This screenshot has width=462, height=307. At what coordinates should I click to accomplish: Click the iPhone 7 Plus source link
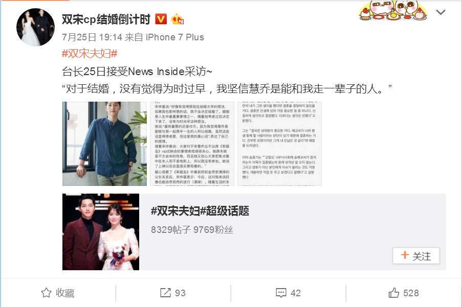[x=175, y=37]
